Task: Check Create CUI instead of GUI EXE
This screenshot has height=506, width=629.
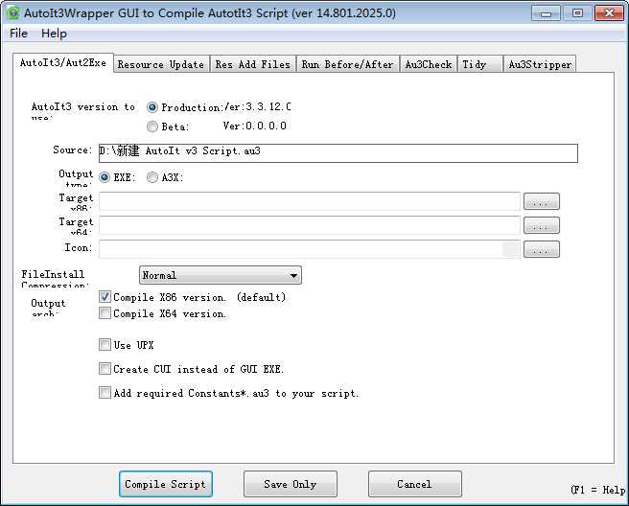Action: [105, 369]
